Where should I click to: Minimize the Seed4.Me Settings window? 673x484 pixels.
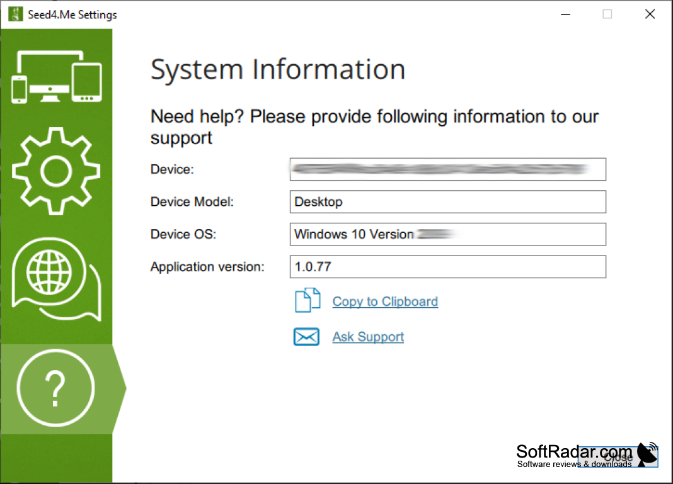click(x=566, y=14)
